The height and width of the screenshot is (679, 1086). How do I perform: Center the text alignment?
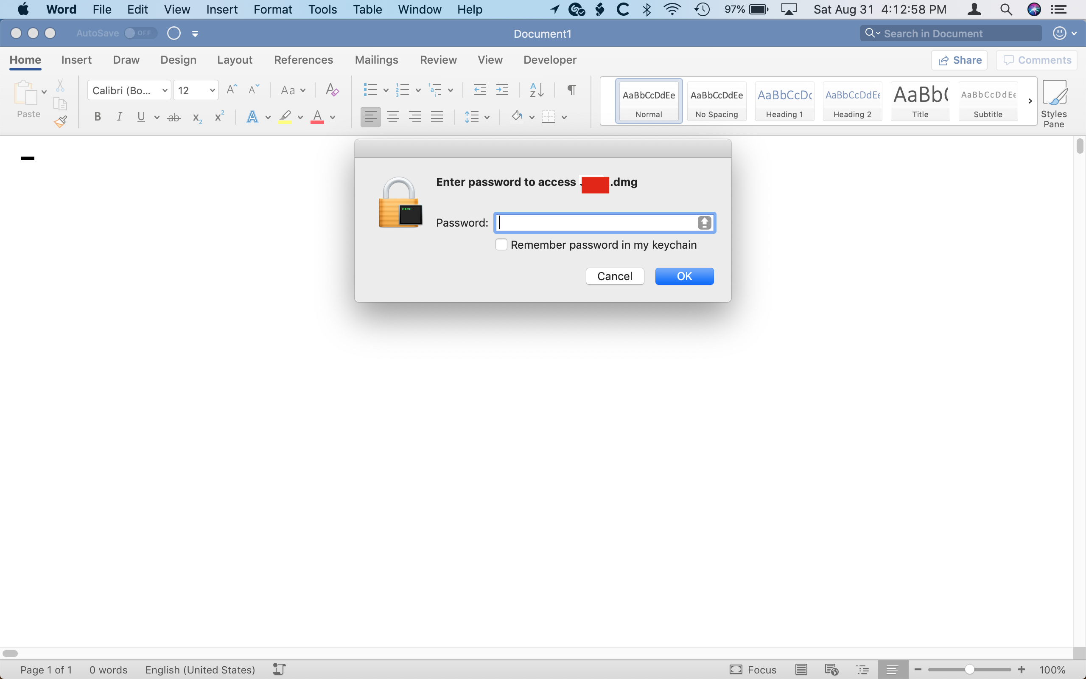tap(393, 117)
